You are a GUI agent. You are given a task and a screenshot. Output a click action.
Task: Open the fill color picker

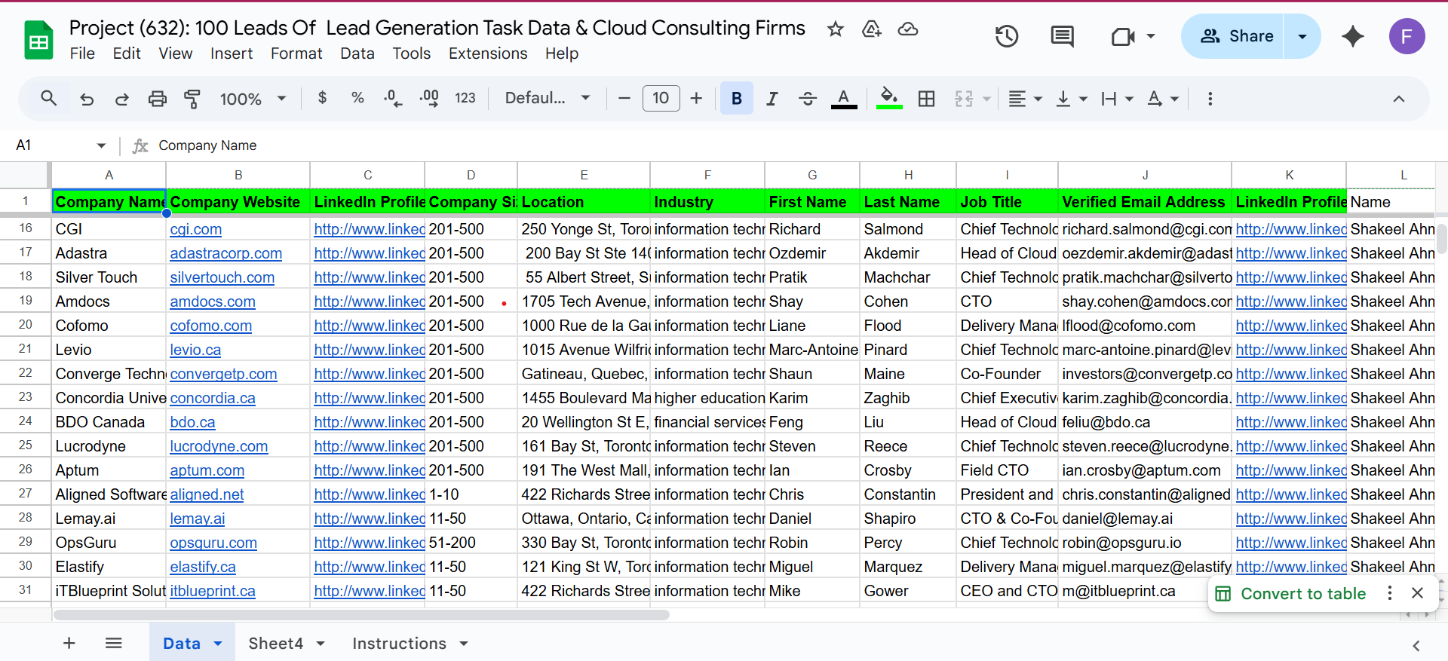(x=889, y=99)
